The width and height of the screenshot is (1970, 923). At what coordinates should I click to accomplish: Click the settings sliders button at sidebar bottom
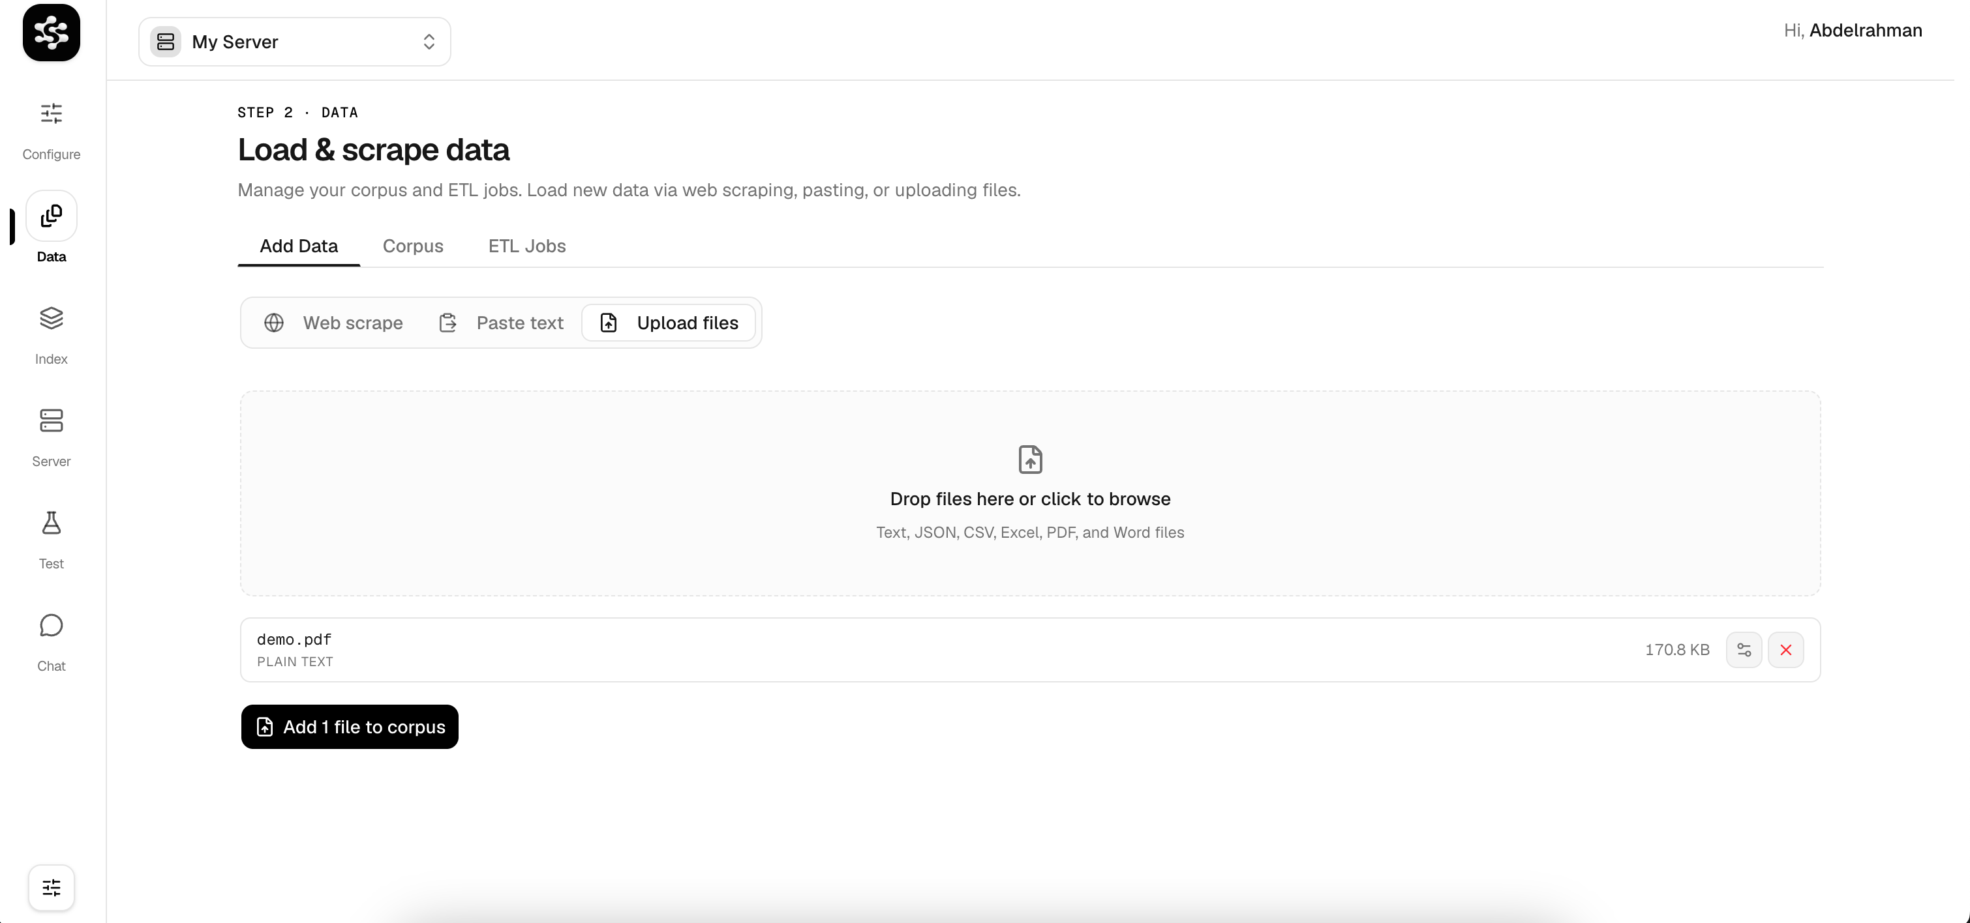tap(52, 888)
